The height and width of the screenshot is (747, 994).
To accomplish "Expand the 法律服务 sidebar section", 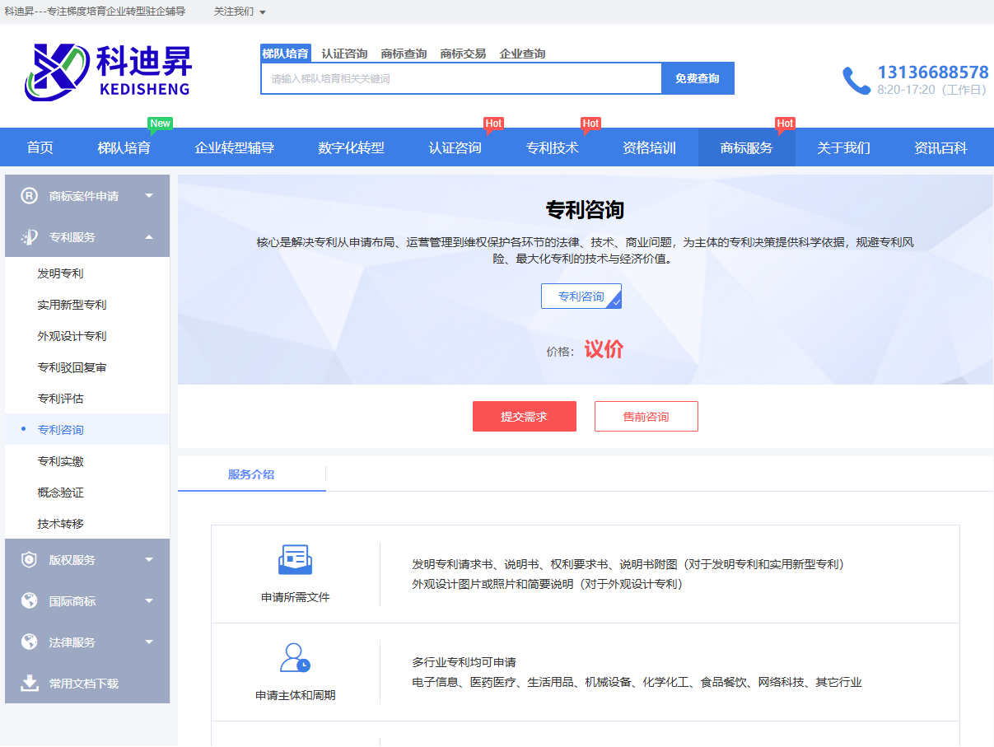I will (149, 642).
